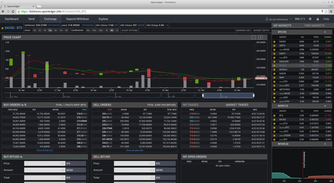Open do-you-bitshares account user icon
This screenshot has height=183, width=334.
point(267,19)
